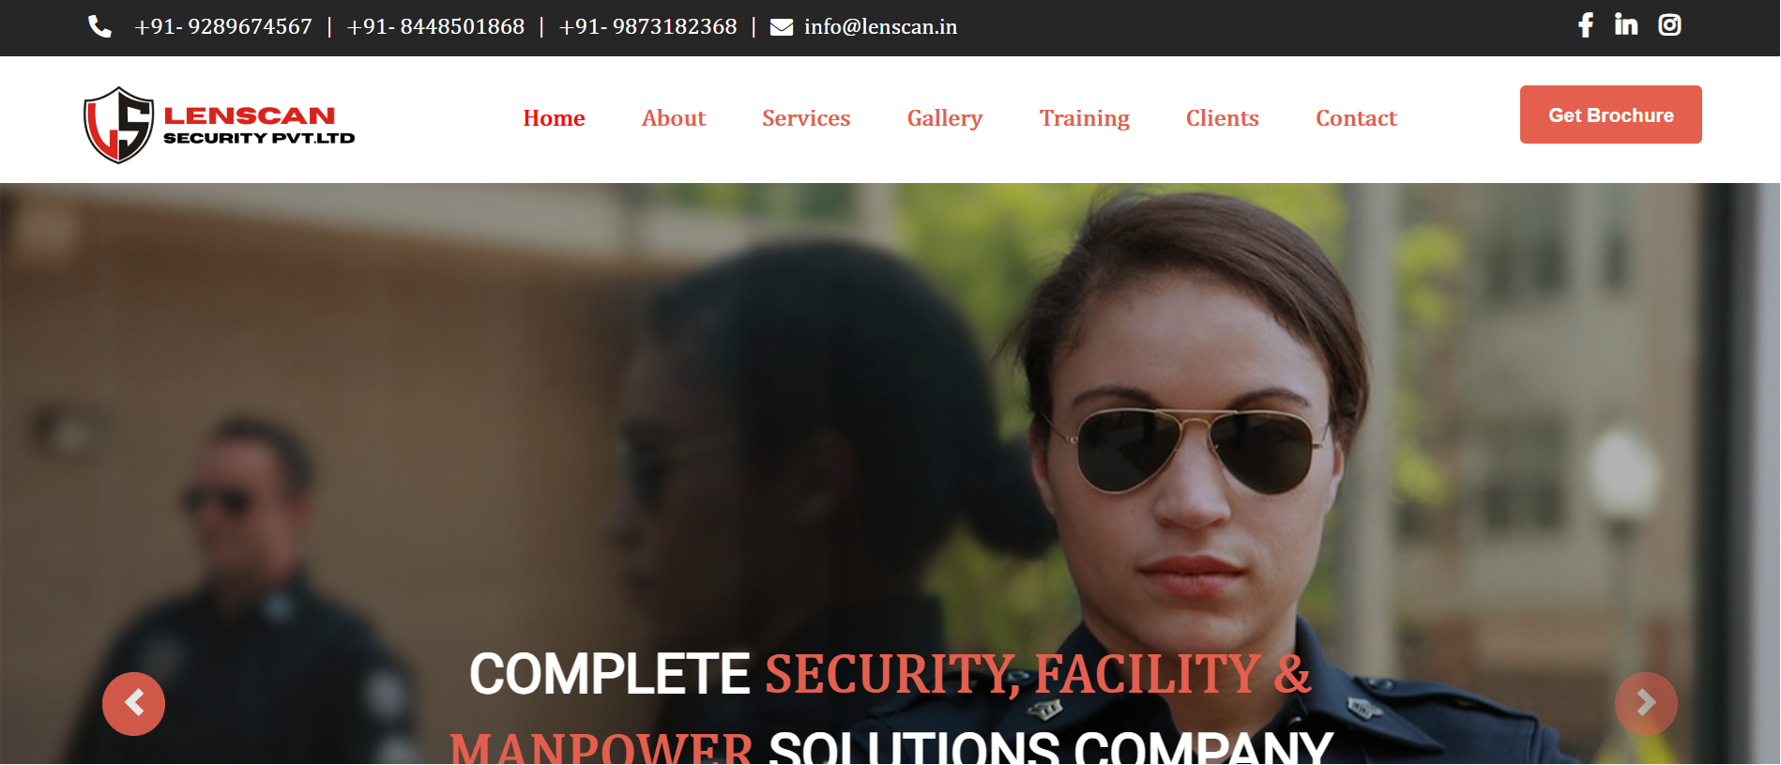Screen dimensions: 1781x765
Task: Open the Training page
Action: [x=1085, y=119]
